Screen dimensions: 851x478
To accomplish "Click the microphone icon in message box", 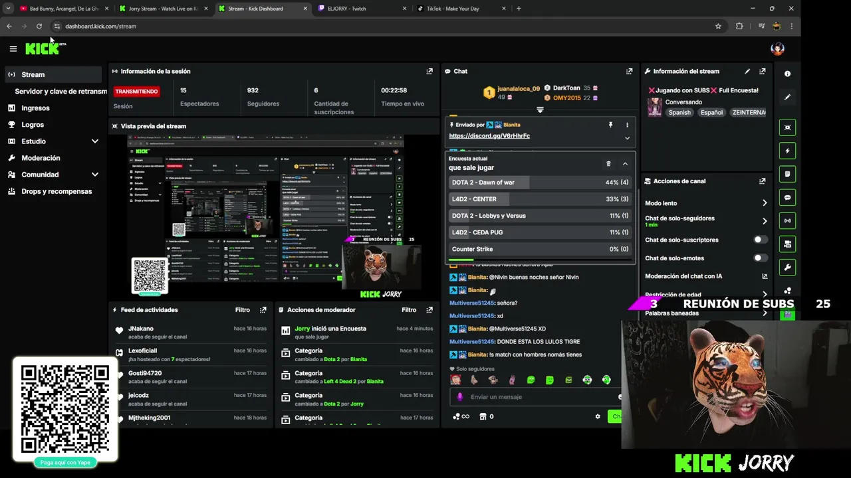I will (459, 396).
